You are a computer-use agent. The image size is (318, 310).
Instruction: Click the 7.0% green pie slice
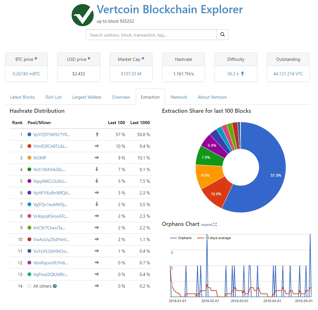pyautogui.click(x=208, y=157)
